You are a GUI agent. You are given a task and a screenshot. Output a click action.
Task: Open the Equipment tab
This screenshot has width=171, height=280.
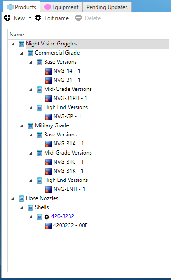(61, 7)
